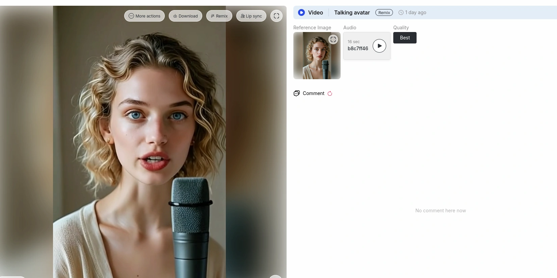Open Lip sync for this video
557x278 pixels.
pos(251,16)
